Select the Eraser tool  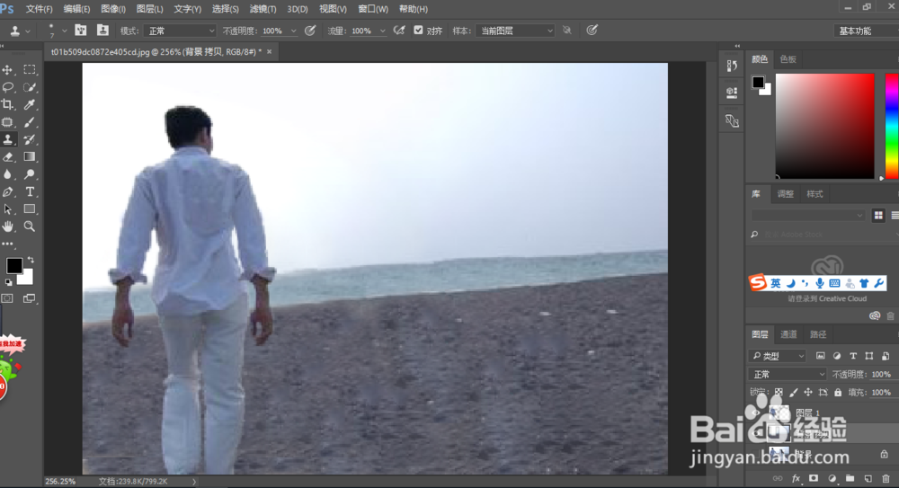pos(7,156)
